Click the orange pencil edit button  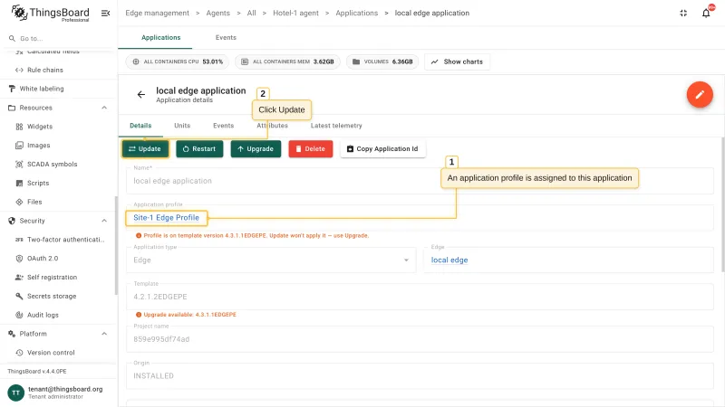tap(700, 95)
